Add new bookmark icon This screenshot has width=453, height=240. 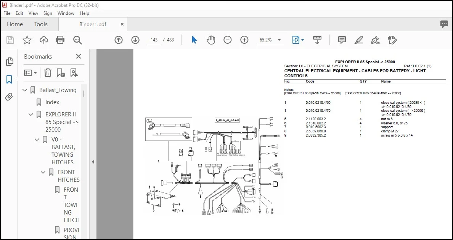pos(61,73)
